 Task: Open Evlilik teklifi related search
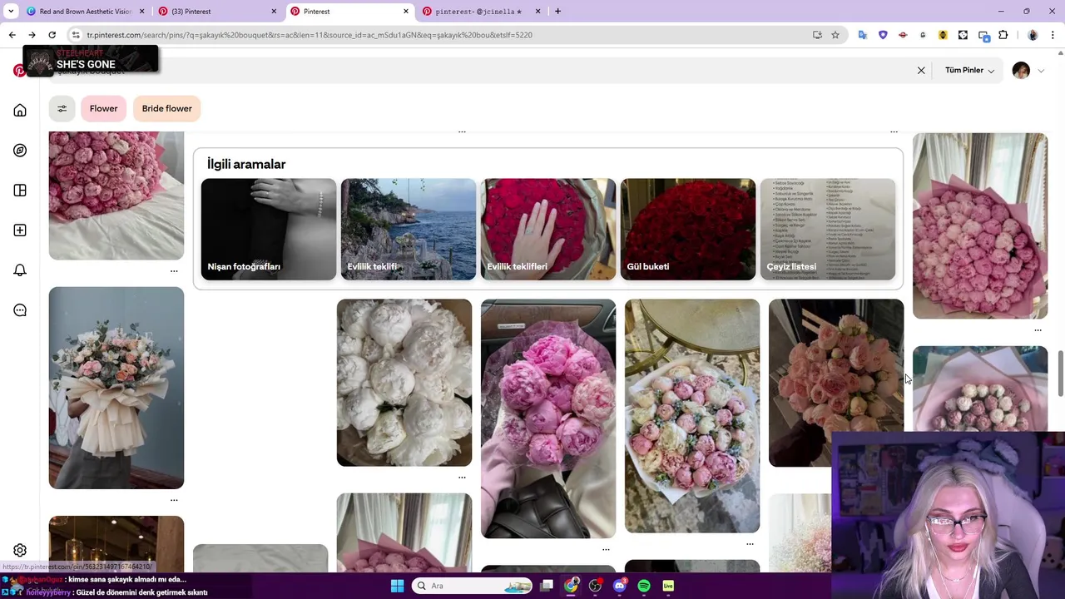click(409, 230)
